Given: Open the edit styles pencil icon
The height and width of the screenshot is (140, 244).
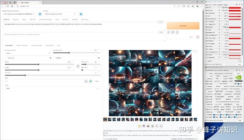Looking at the screenshot, I should point(197,37).
